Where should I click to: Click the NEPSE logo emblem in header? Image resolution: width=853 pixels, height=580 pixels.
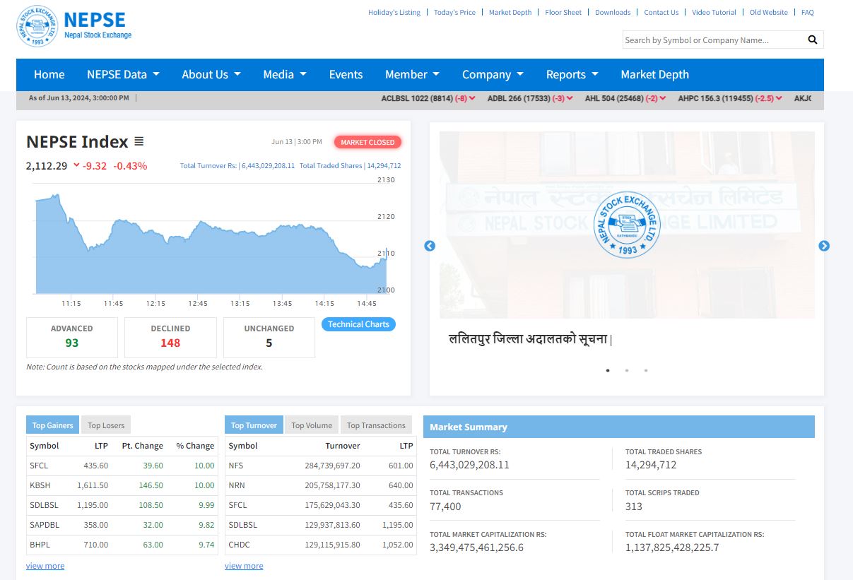[x=37, y=26]
